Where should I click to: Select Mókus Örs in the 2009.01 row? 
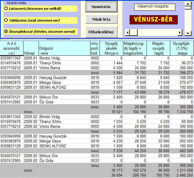pyautogui.click(x=49, y=97)
